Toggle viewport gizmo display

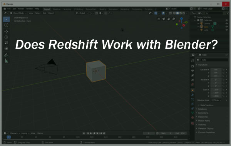pos(156,13)
